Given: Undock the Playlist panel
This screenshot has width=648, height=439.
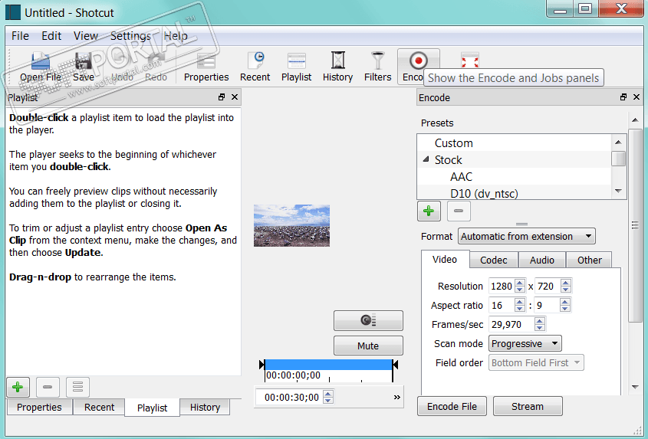Looking at the screenshot, I should (x=222, y=97).
